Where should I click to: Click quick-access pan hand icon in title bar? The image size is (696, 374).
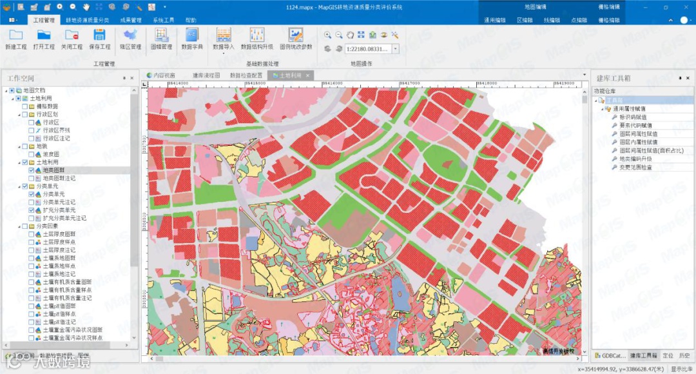(x=86, y=7)
